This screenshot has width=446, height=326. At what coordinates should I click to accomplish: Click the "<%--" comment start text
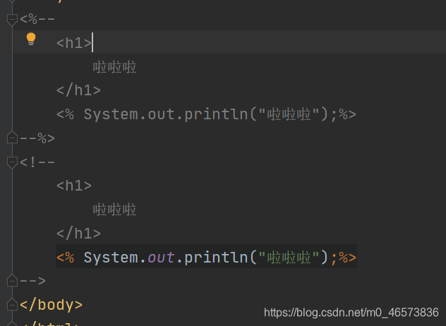pyautogui.click(x=37, y=19)
